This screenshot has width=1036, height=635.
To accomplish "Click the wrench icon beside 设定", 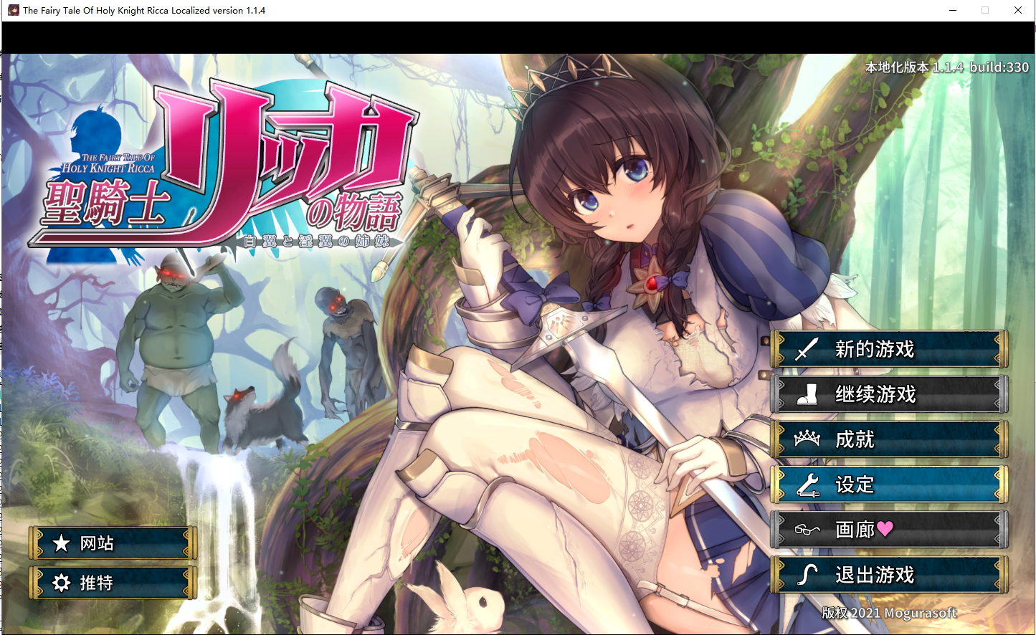I will (807, 485).
